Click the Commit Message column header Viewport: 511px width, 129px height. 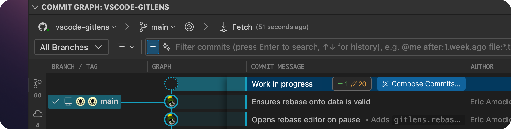coord(278,67)
